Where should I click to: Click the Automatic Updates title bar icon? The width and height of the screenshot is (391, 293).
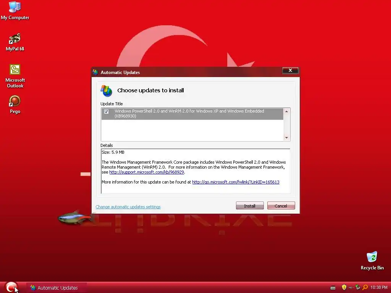click(95, 72)
